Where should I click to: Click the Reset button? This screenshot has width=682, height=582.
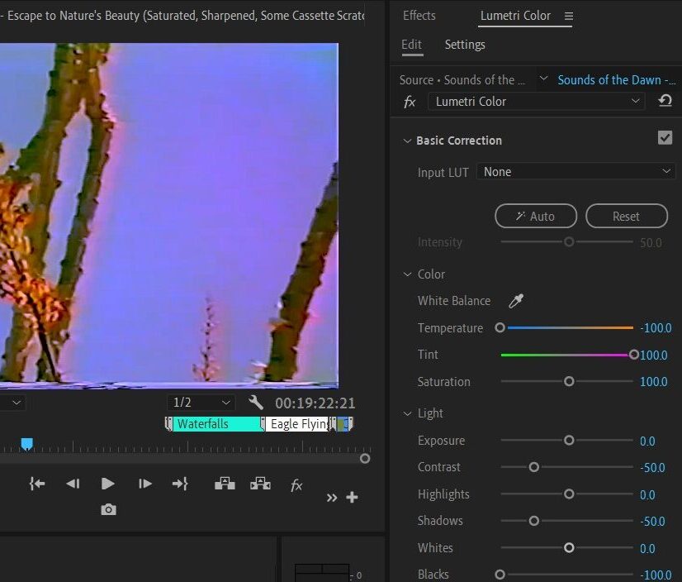pyautogui.click(x=627, y=216)
